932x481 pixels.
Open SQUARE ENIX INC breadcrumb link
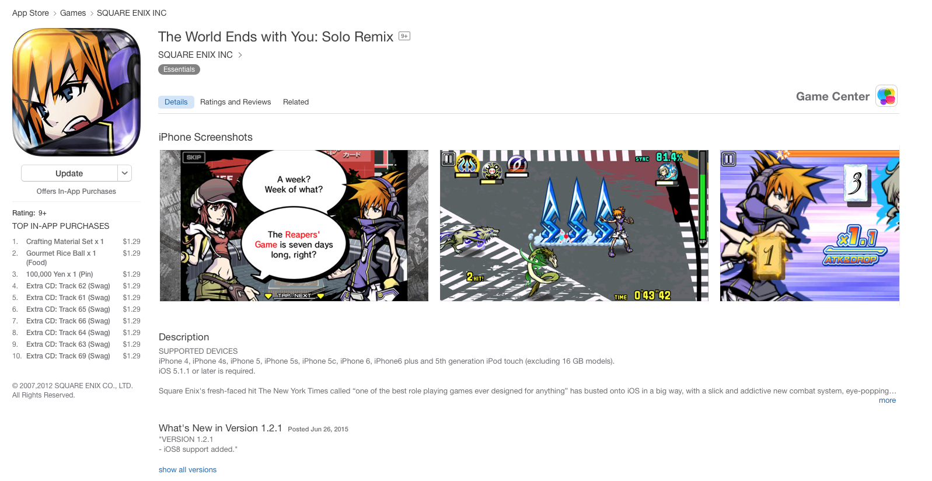[131, 13]
